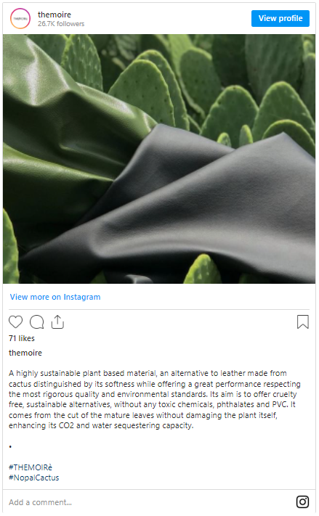View who liked via 71 likes
319x516 pixels.
(x=22, y=338)
